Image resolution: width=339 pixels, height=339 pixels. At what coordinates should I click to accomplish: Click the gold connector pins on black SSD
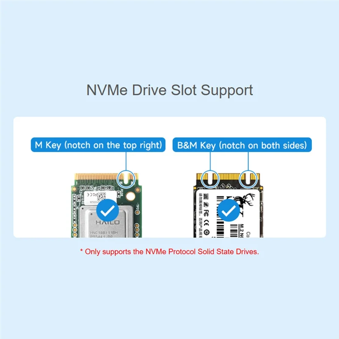click(x=229, y=176)
